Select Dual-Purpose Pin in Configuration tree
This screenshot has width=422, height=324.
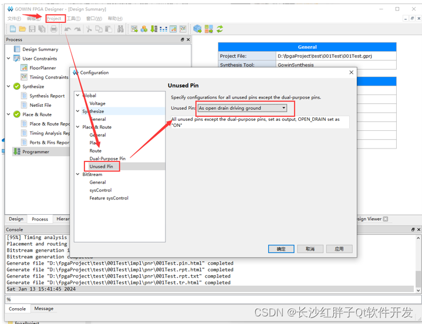coord(107,158)
